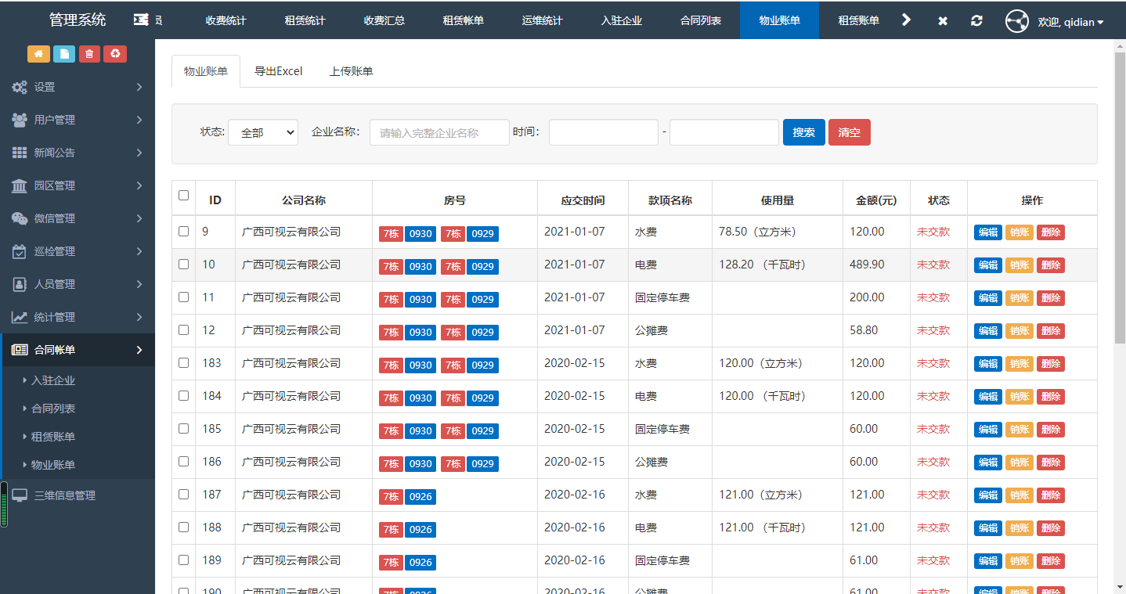Click the ID card icon next to 合同帐单

pos(20,350)
